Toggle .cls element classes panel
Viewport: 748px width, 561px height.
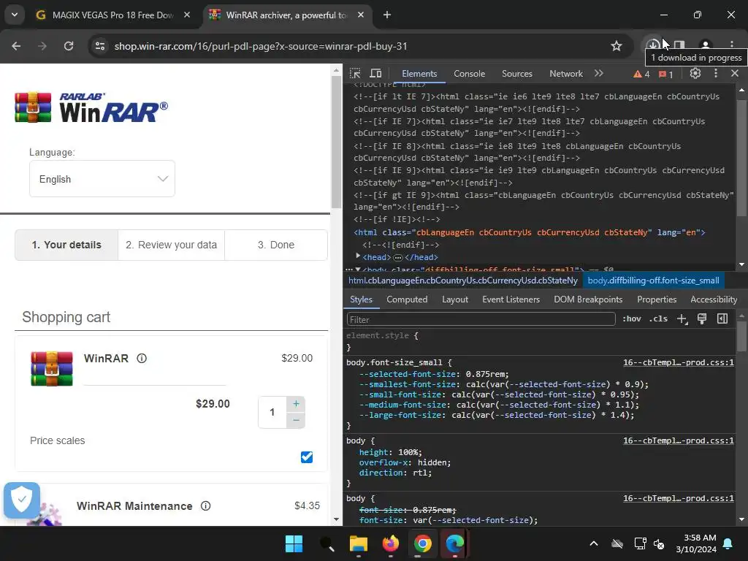[x=658, y=319]
